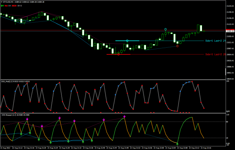Click the 20852.43 price scale label

coord(230,73)
